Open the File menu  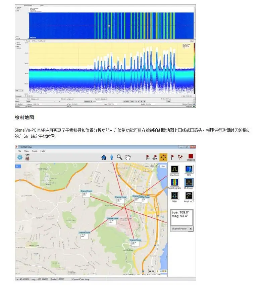pyautogui.click(x=19, y=151)
